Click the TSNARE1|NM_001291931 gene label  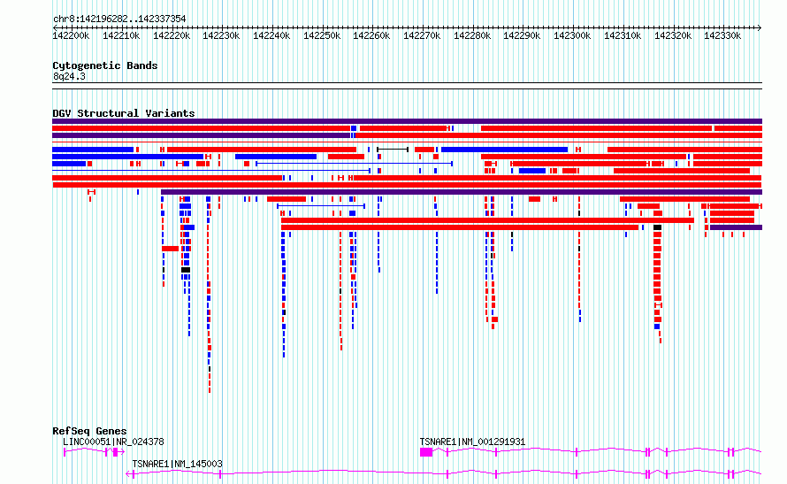472,442
